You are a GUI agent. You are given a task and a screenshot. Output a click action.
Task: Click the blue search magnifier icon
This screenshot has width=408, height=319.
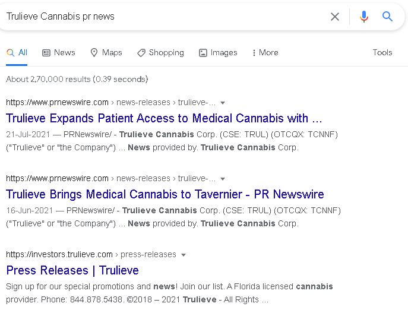coord(387,17)
